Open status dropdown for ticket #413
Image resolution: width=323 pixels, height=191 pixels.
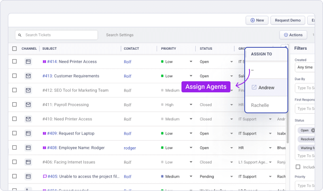[x=232, y=76]
